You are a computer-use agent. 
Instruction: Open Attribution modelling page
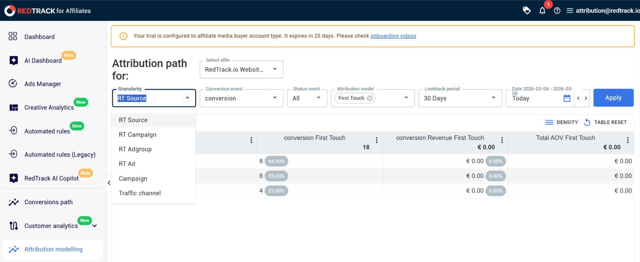click(x=53, y=249)
